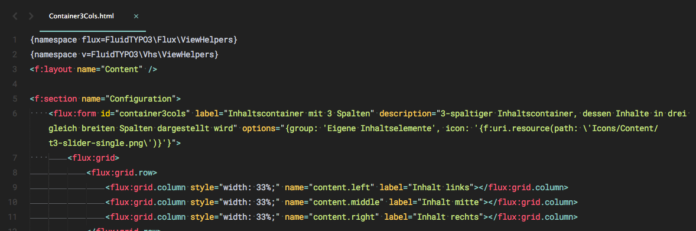
Task: Go forward using the right arrow icon
Action: point(31,17)
